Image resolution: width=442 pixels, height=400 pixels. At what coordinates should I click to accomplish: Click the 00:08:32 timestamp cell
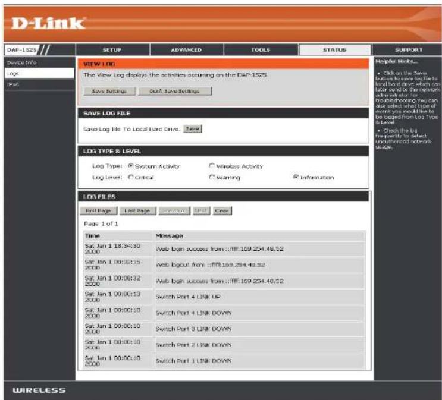(118, 281)
